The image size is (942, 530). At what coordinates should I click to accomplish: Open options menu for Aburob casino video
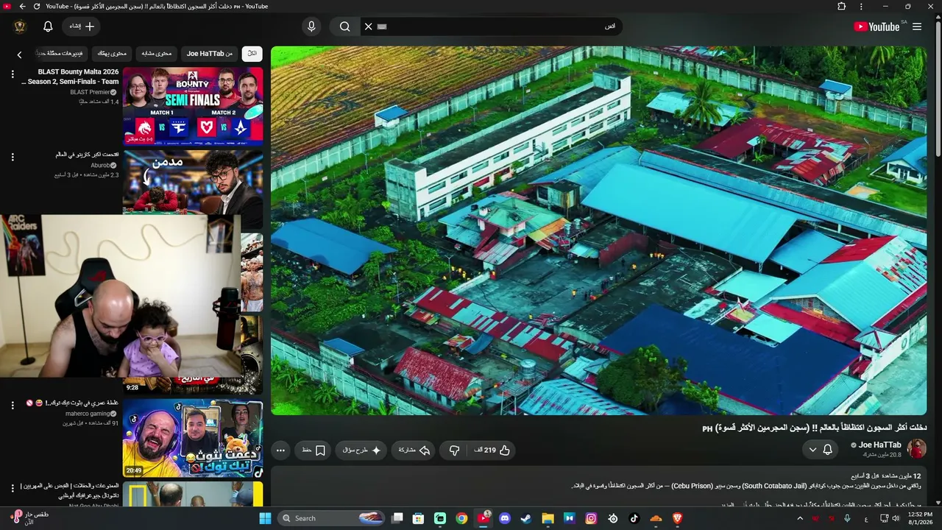click(13, 157)
